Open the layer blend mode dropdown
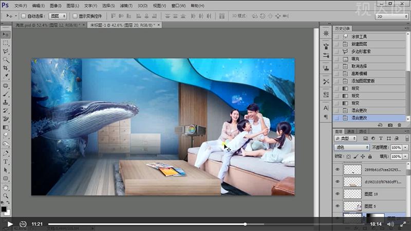This screenshot has width=411, height=231. 351,147
